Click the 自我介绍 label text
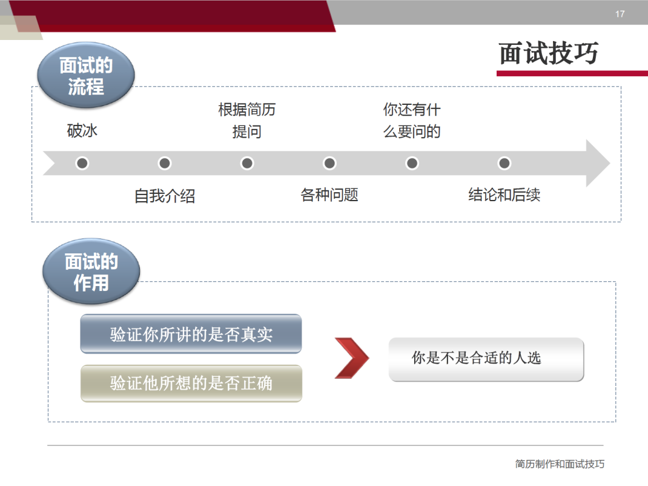Screen dimensions: 648x486 (x=165, y=196)
